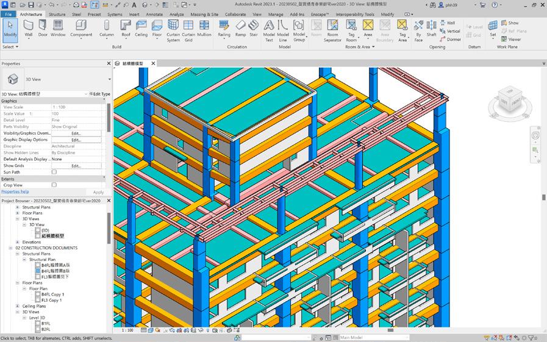Viewport: 547px width, 342px height.
Task: Click Show work plane button
Action: (510, 23)
